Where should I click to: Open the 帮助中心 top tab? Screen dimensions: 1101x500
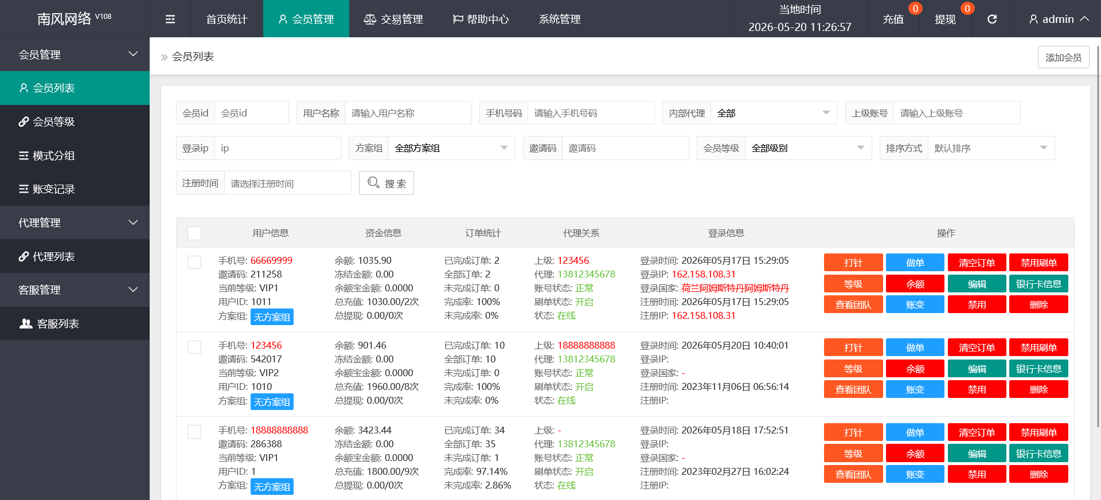pyautogui.click(x=481, y=19)
